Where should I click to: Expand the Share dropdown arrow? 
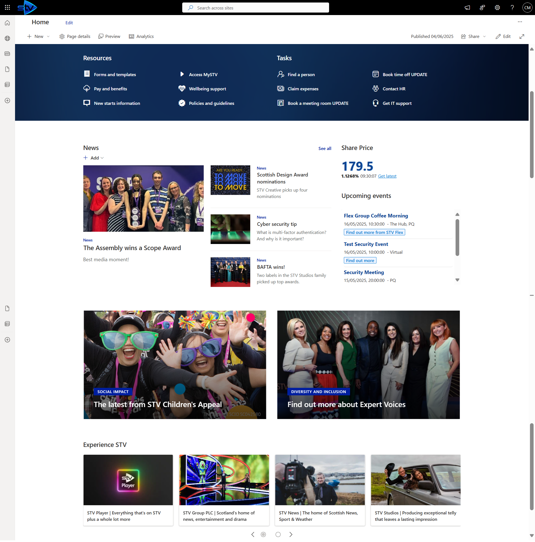click(x=484, y=37)
